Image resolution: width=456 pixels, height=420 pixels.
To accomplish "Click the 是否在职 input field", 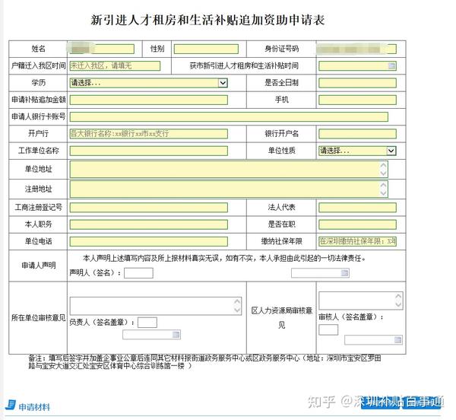I will coord(357,224).
